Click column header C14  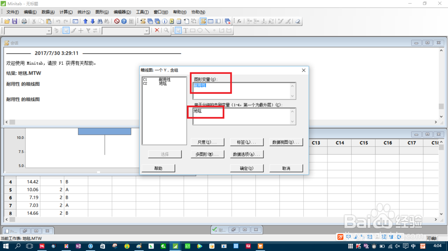[340, 143]
